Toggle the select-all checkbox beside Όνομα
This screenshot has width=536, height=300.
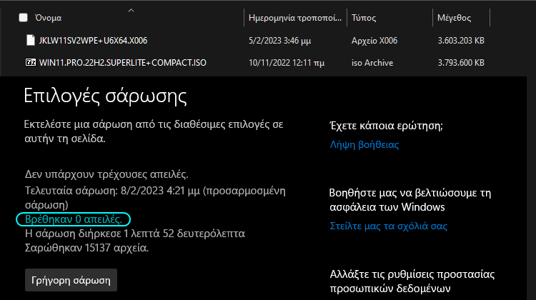24,18
